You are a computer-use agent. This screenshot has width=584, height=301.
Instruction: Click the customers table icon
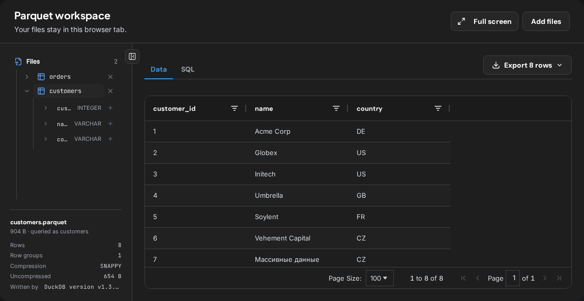tap(41, 91)
